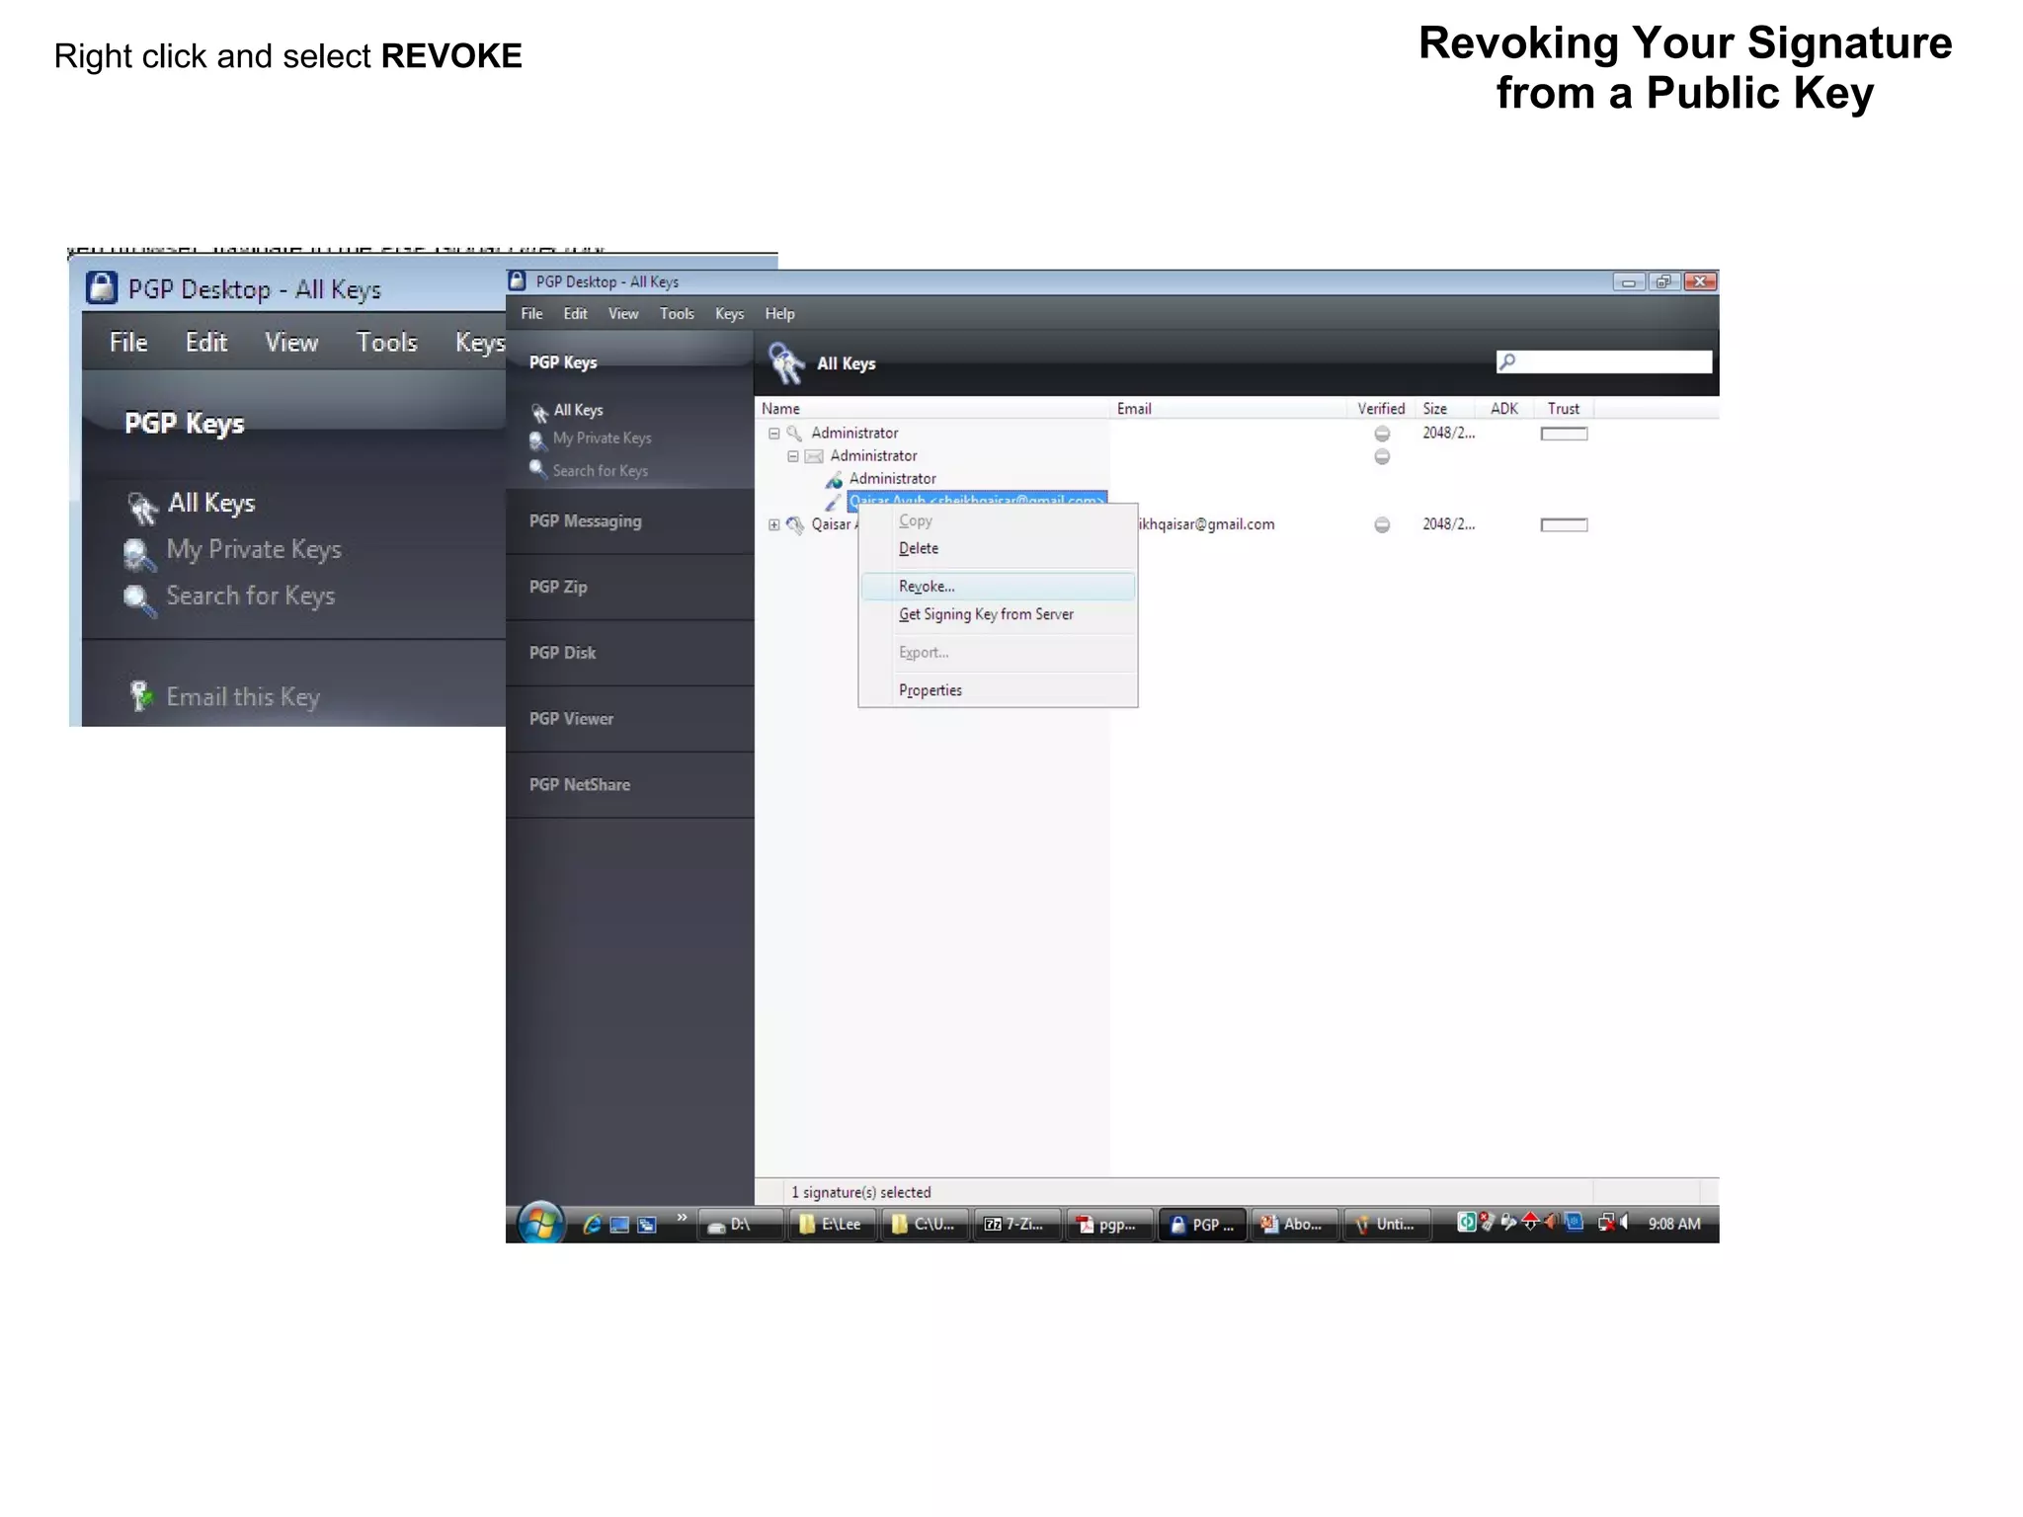Sort by the ADK column header
Screen dimensions: 2023x1517
click(1503, 409)
